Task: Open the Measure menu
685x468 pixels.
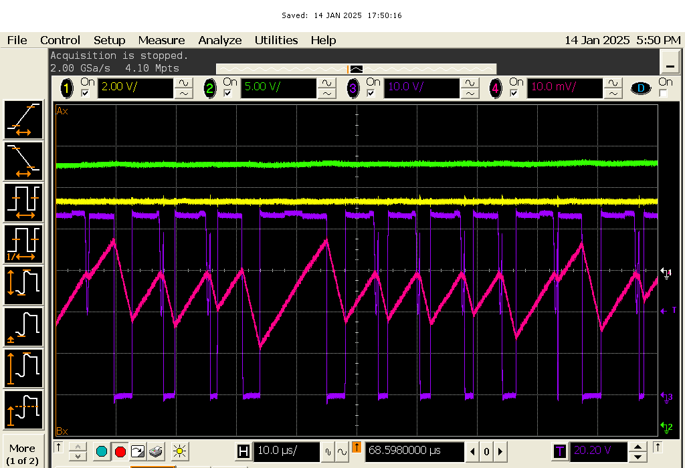Action: click(x=162, y=40)
